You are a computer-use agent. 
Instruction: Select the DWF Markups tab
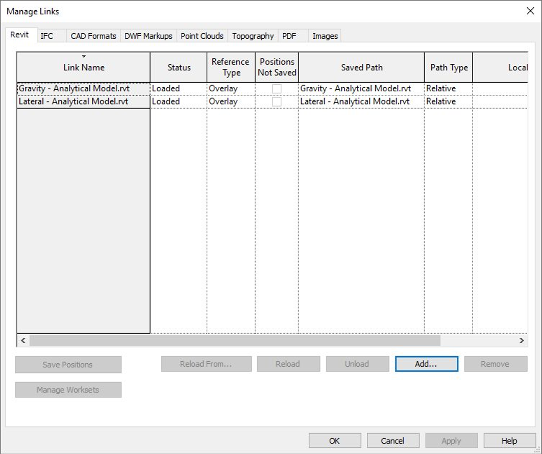149,36
